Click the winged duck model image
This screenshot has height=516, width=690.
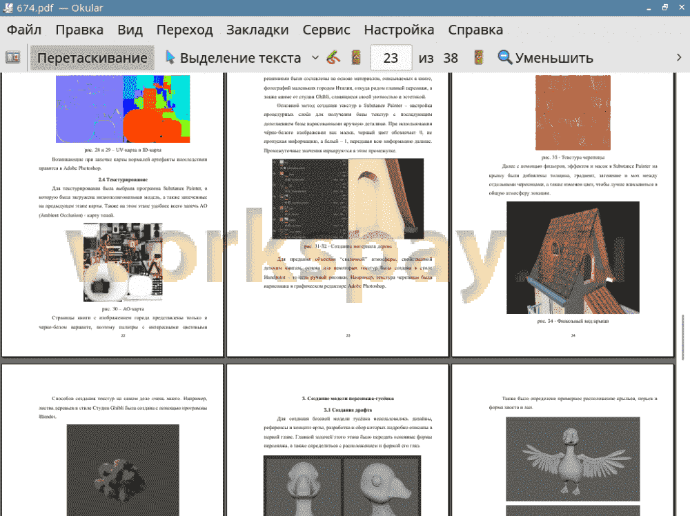click(x=573, y=459)
